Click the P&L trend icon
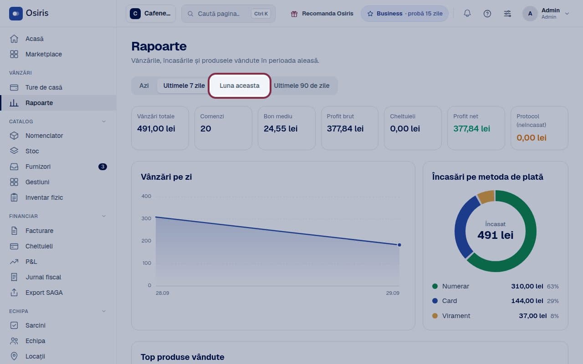 pyautogui.click(x=14, y=262)
